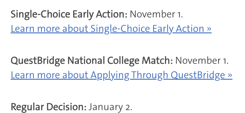Viewport: 245px width, 113px height.
Task: Open the Learn more about Single-Choice Early Action link
Action: 111,29
